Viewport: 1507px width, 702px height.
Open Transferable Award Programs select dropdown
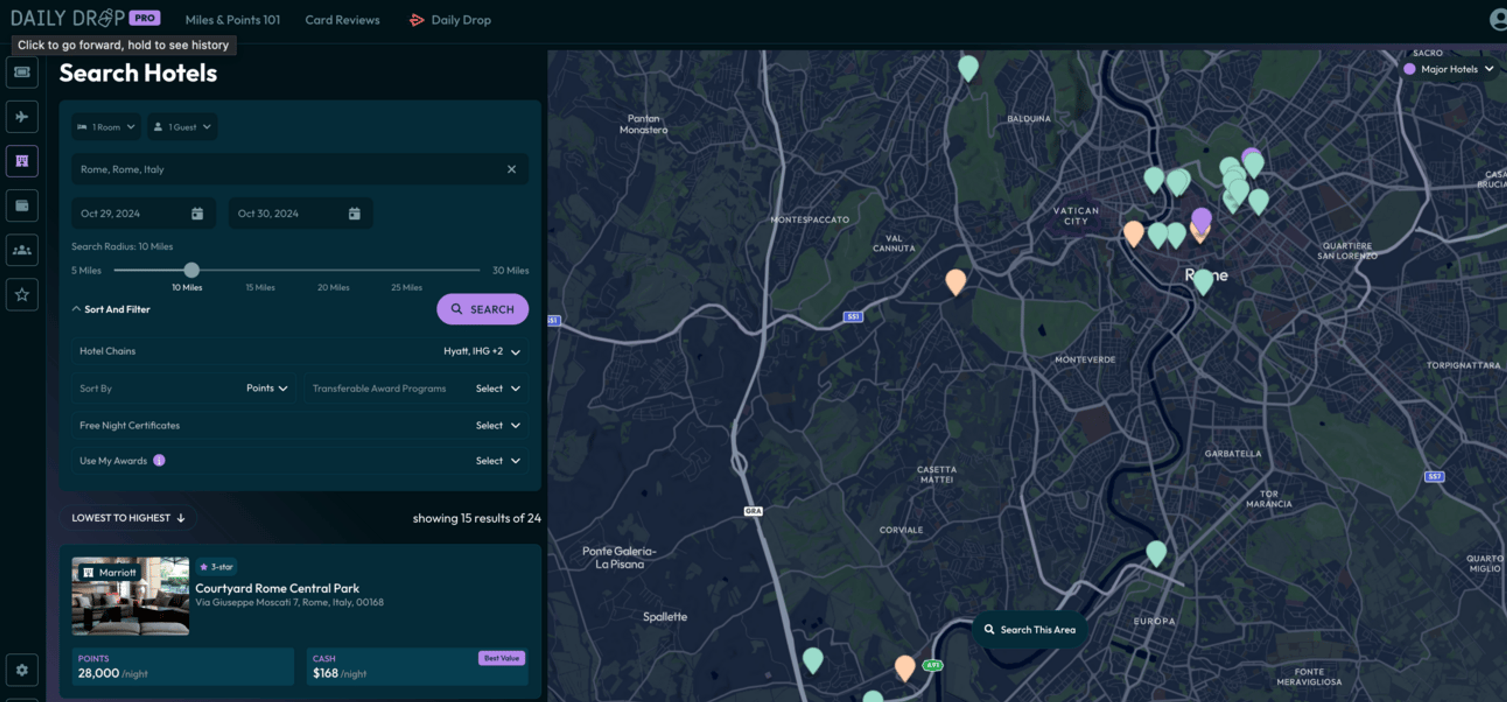(416, 388)
